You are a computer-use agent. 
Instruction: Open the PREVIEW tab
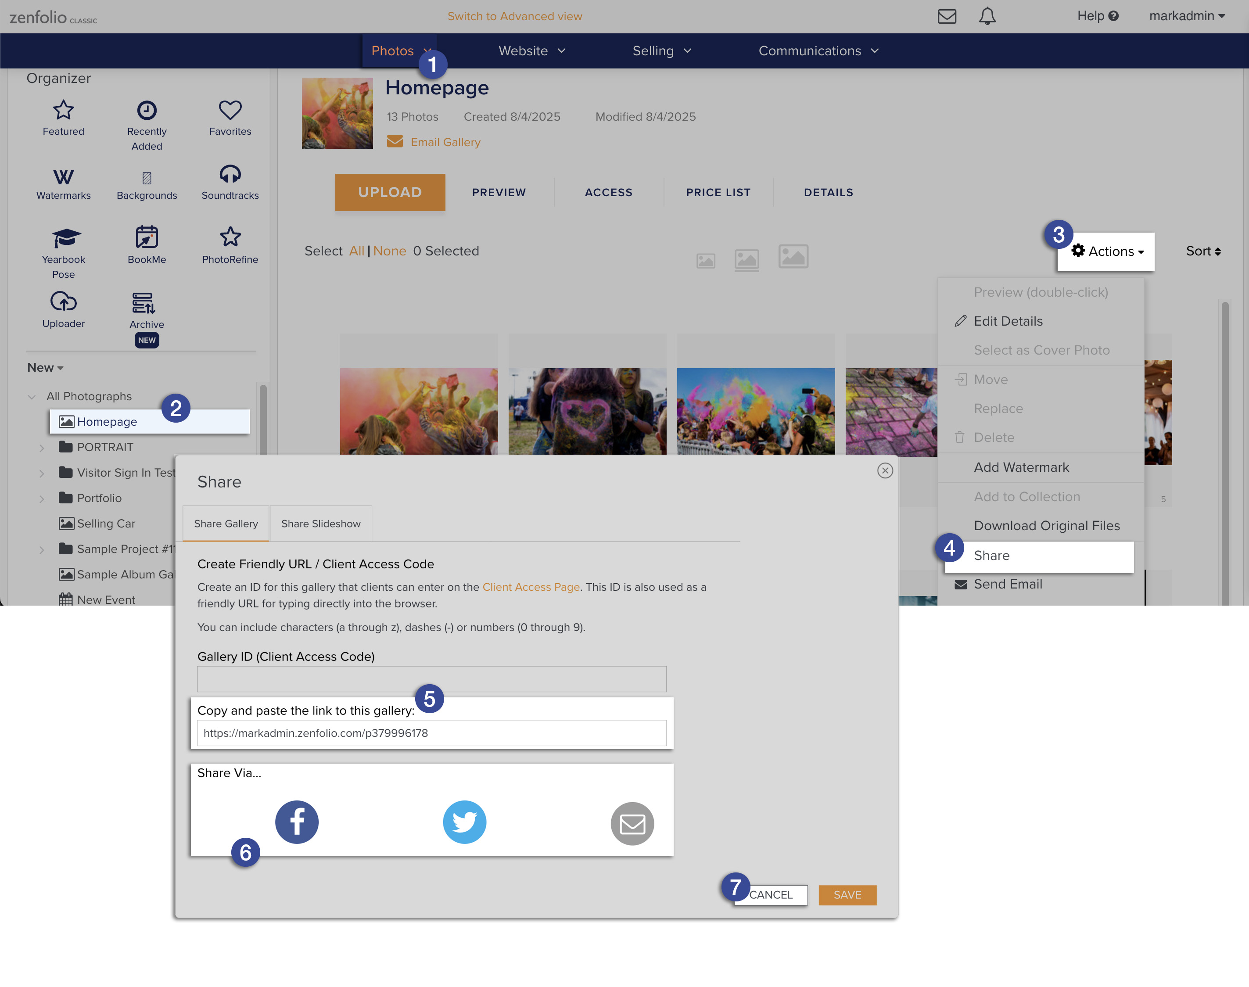tap(499, 192)
